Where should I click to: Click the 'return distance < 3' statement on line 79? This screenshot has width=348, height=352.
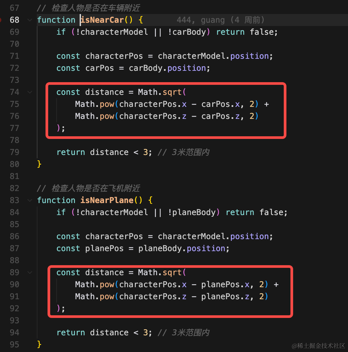coord(102,152)
